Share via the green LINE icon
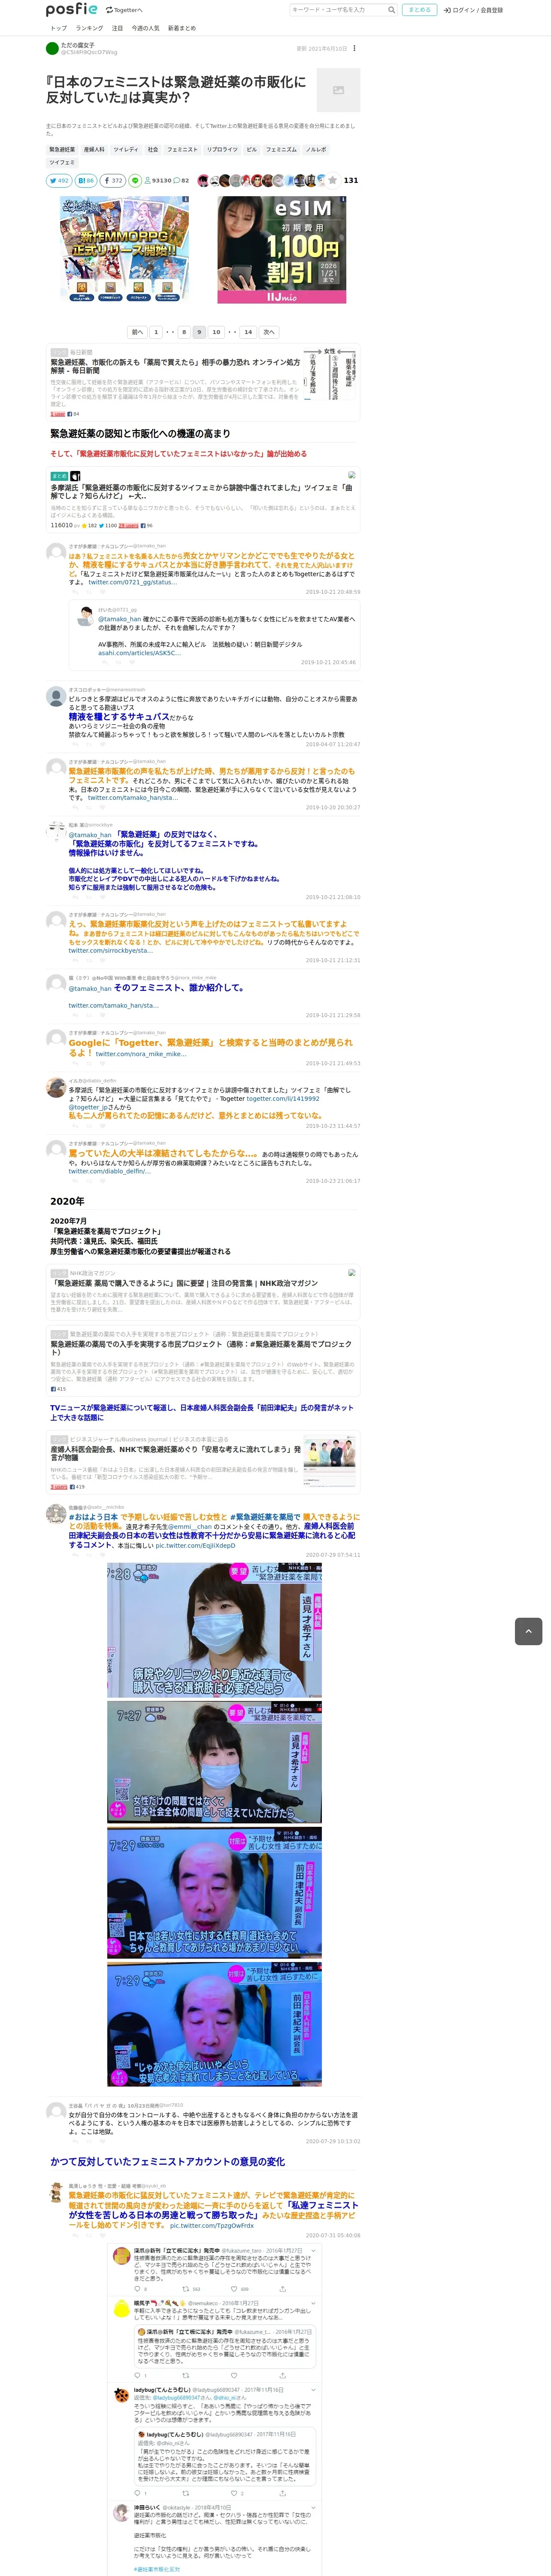551x2576 pixels. pos(135,181)
